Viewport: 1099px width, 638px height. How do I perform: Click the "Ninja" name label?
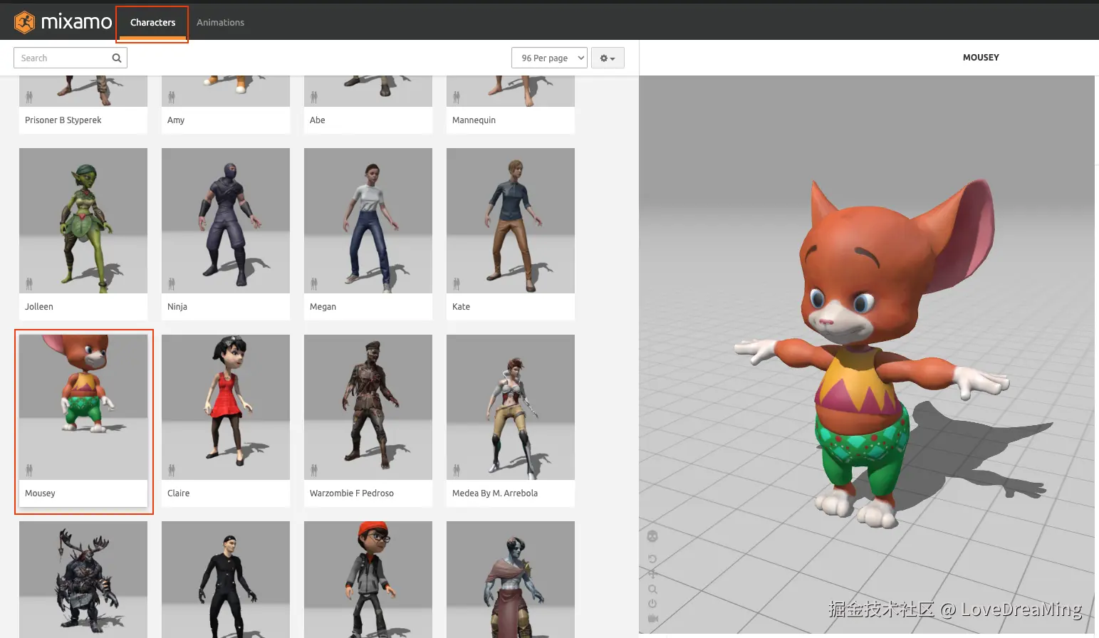pos(177,307)
